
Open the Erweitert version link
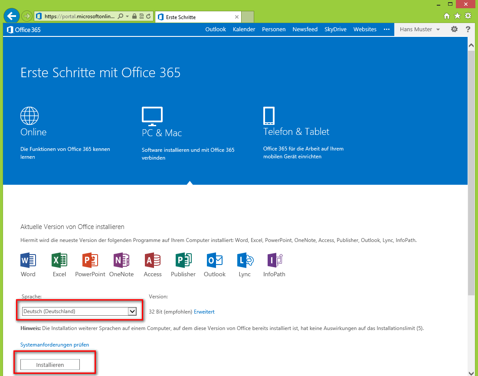point(204,312)
